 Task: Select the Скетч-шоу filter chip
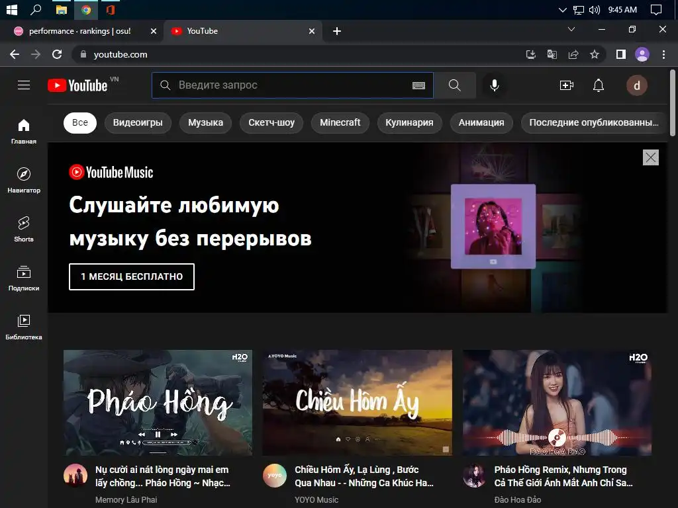coord(271,122)
